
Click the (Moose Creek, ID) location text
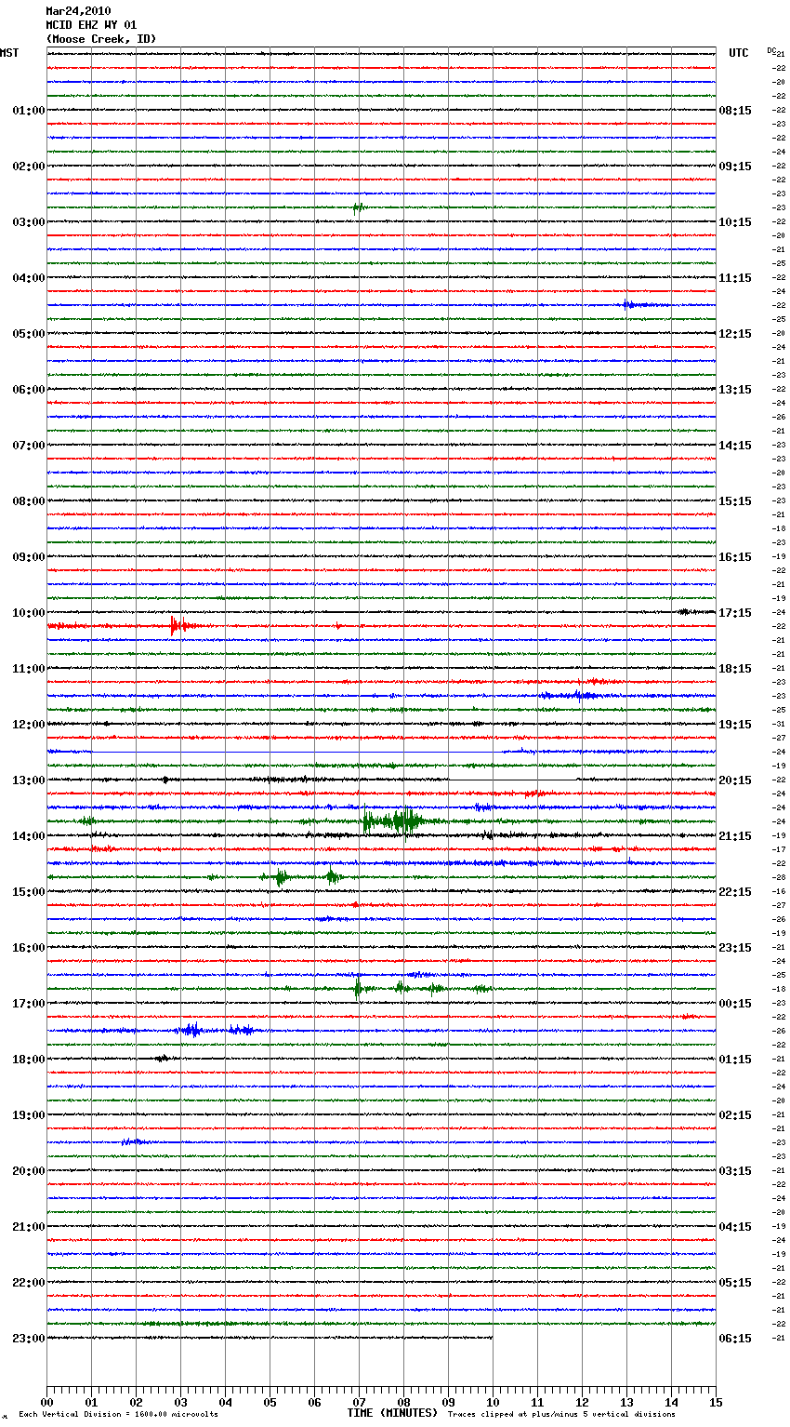pos(100,39)
